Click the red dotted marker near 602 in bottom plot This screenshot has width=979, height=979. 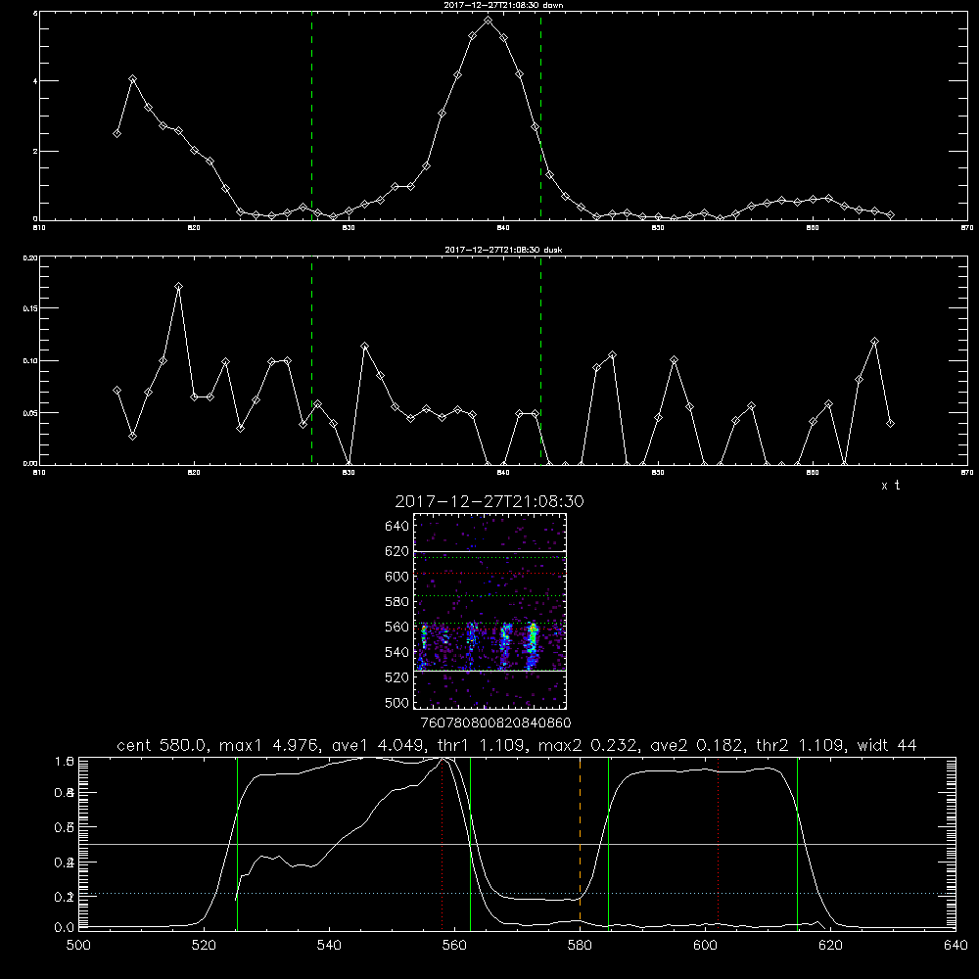pos(718,842)
